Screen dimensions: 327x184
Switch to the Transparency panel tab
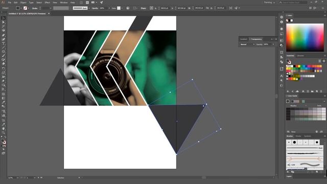(x=256, y=39)
